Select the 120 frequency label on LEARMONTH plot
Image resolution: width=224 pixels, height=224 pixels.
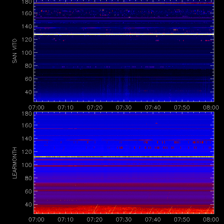tap(27, 152)
